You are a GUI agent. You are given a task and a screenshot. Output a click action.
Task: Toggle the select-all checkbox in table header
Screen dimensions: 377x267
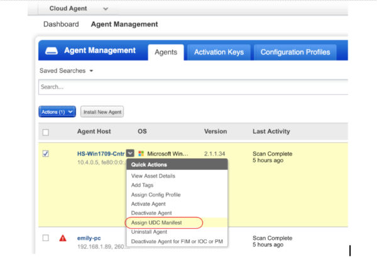[46, 132]
